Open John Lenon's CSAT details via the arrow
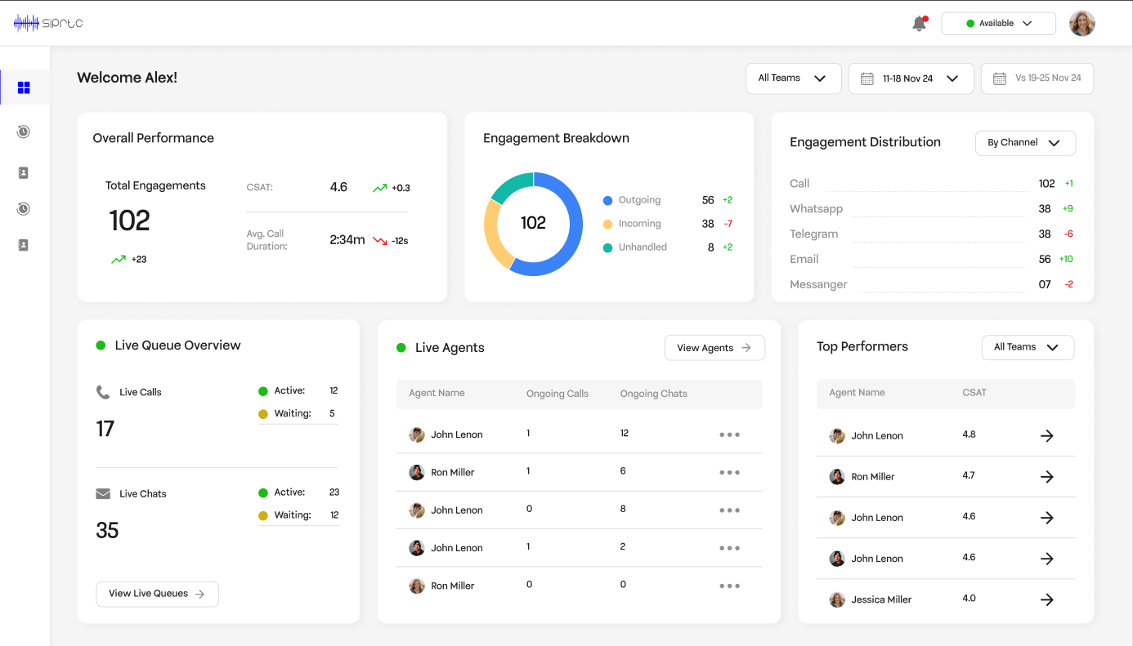The width and height of the screenshot is (1133, 646). click(1047, 435)
